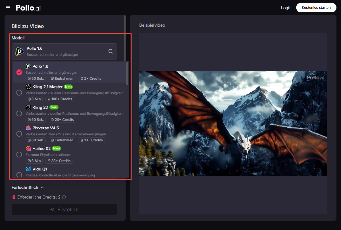Viewport: 341px width, 230px height.
Task: Open the hamburger menu icon
Action: tap(8, 8)
